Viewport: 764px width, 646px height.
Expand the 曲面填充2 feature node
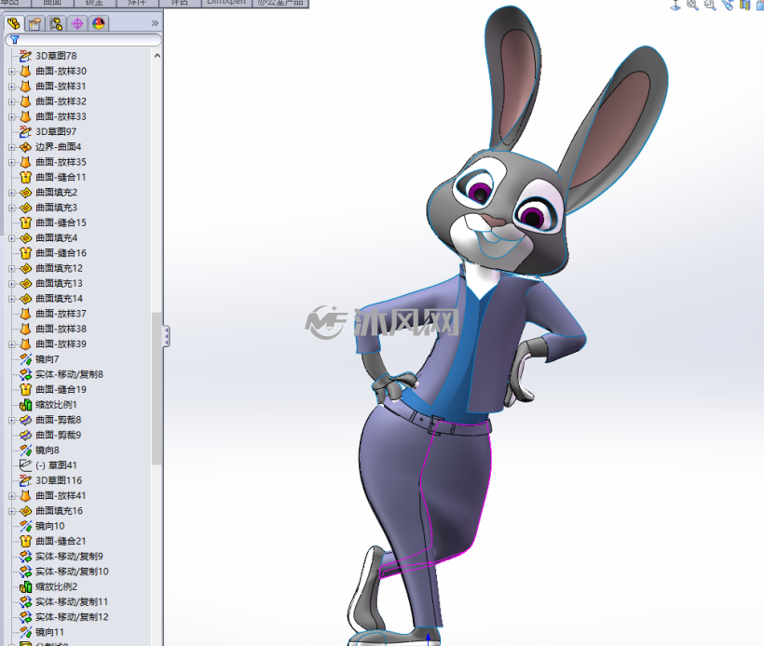point(12,193)
